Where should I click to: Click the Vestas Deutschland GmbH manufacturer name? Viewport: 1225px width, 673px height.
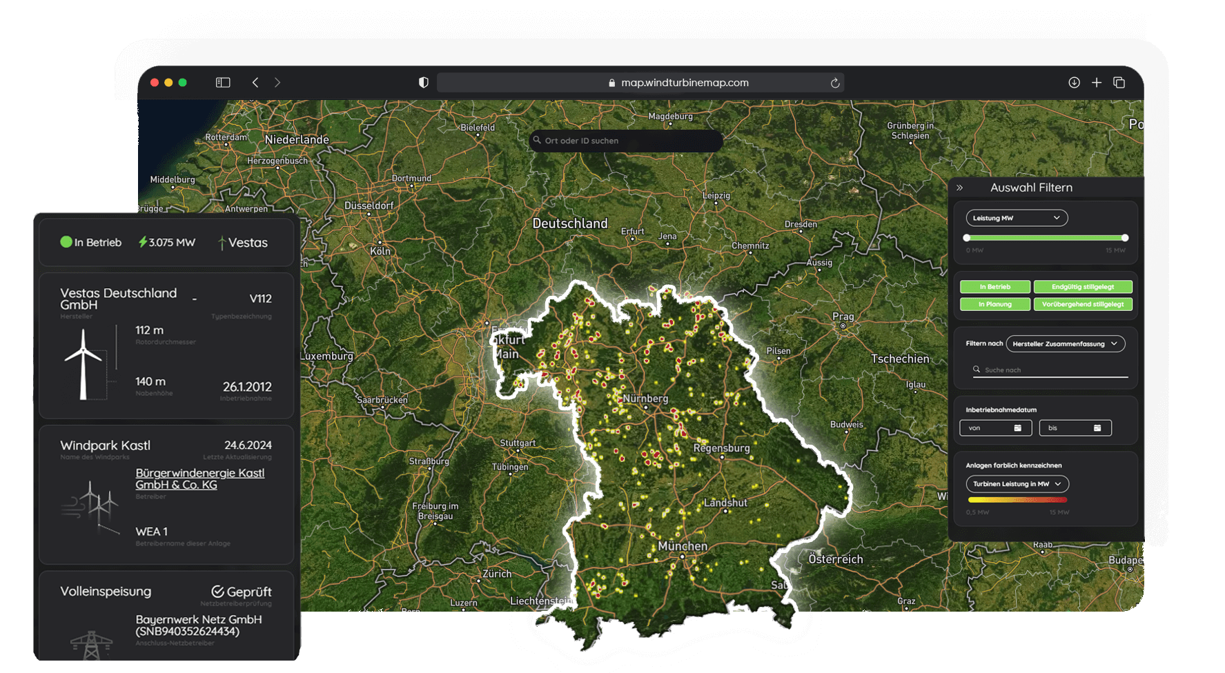click(118, 299)
